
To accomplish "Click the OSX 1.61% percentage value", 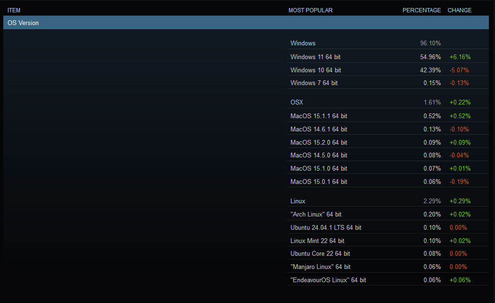I will pyautogui.click(x=432, y=102).
